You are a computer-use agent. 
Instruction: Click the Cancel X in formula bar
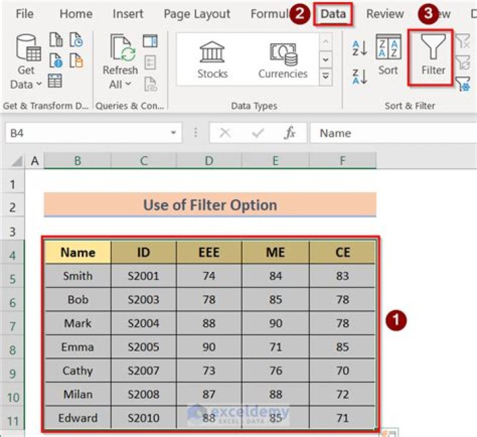(225, 133)
